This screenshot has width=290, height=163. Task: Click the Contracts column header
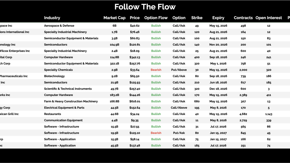pos(243,18)
